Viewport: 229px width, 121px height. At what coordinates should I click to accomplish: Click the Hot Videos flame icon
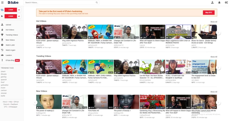[2, 30]
